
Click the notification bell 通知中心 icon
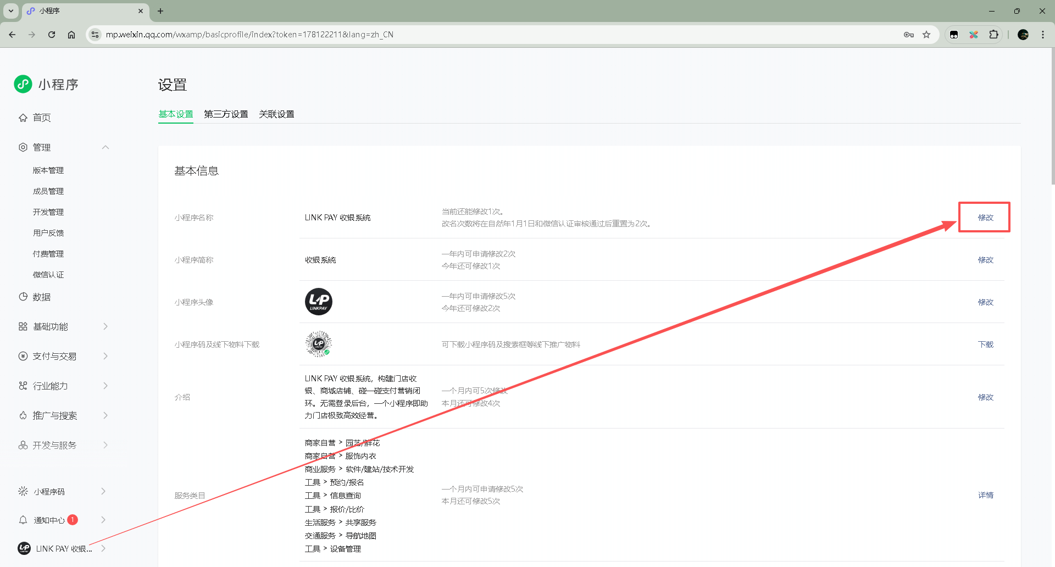click(x=23, y=520)
